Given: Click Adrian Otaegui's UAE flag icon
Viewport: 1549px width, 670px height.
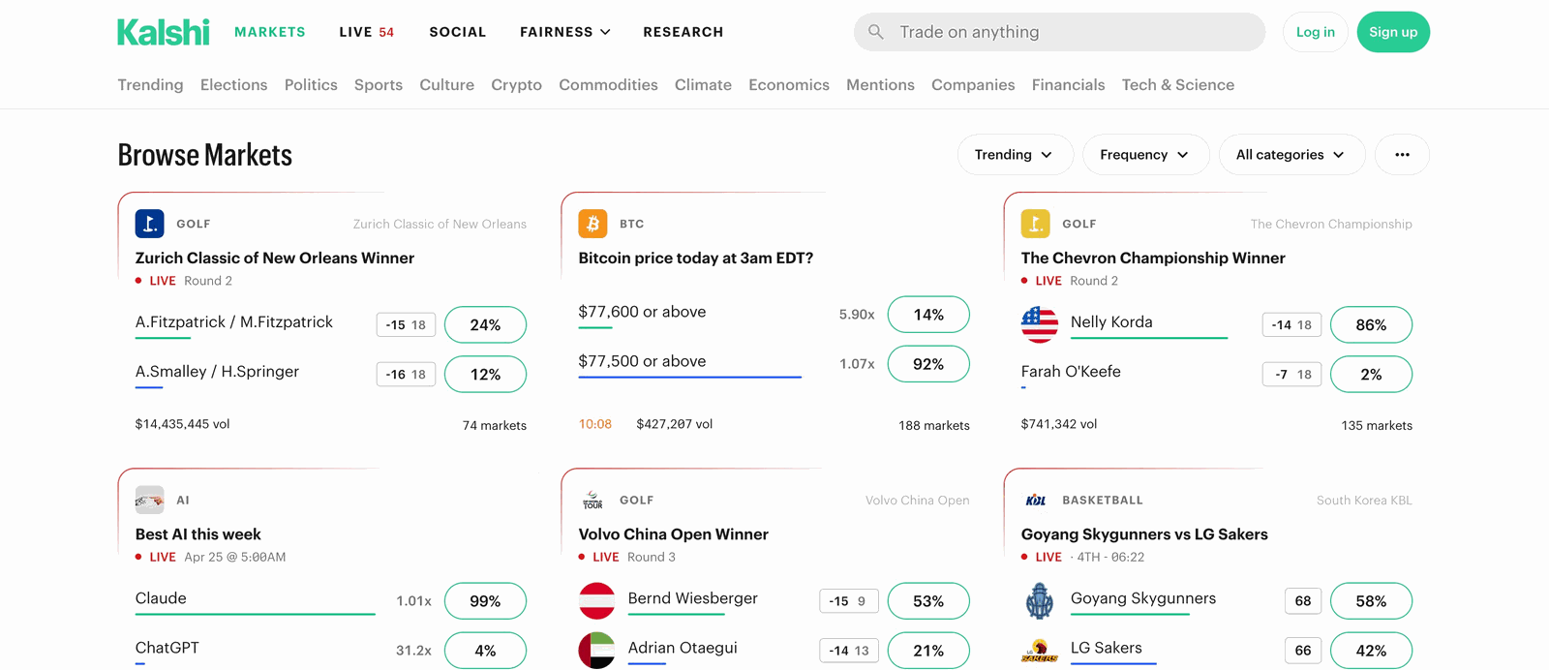Looking at the screenshot, I should point(596,651).
